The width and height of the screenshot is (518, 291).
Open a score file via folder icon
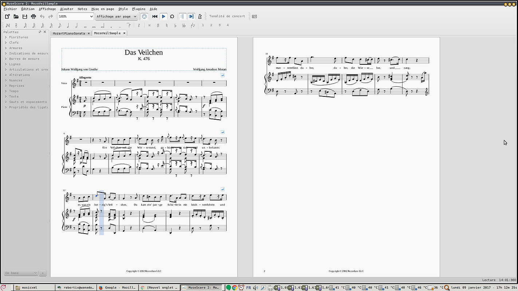click(16, 16)
